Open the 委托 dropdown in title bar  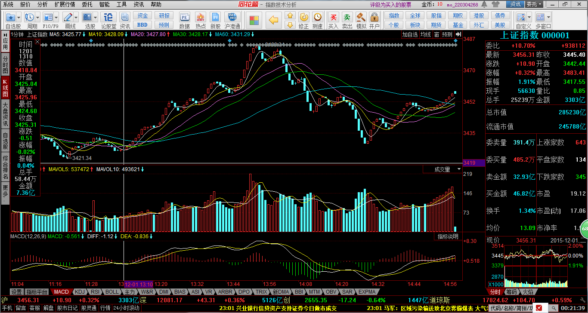[535, 4]
